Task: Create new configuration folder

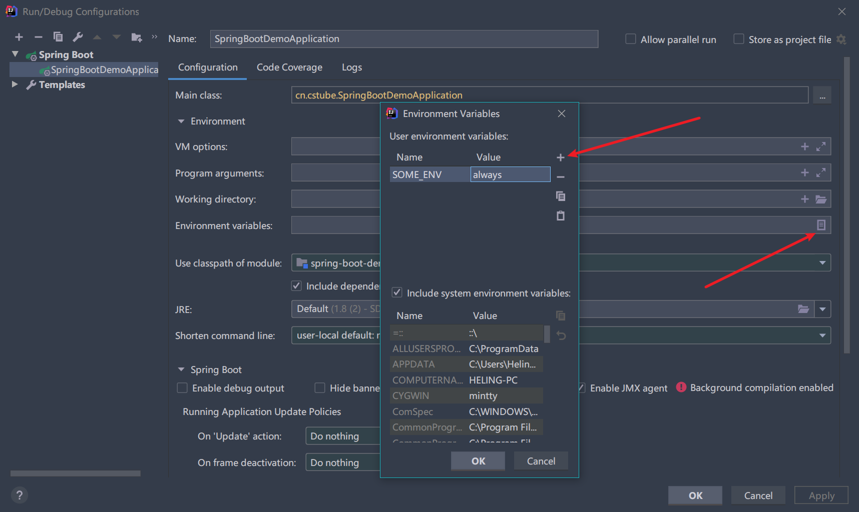Action: tap(136, 37)
